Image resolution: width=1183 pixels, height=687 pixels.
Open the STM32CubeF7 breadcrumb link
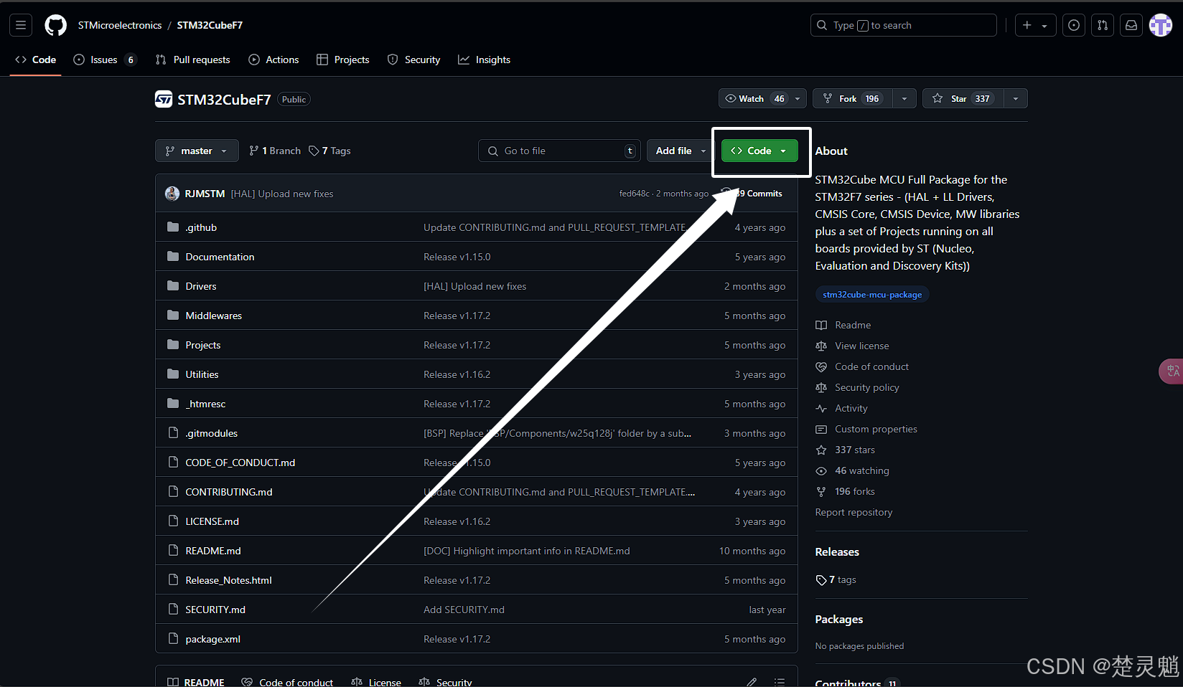(210, 25)
